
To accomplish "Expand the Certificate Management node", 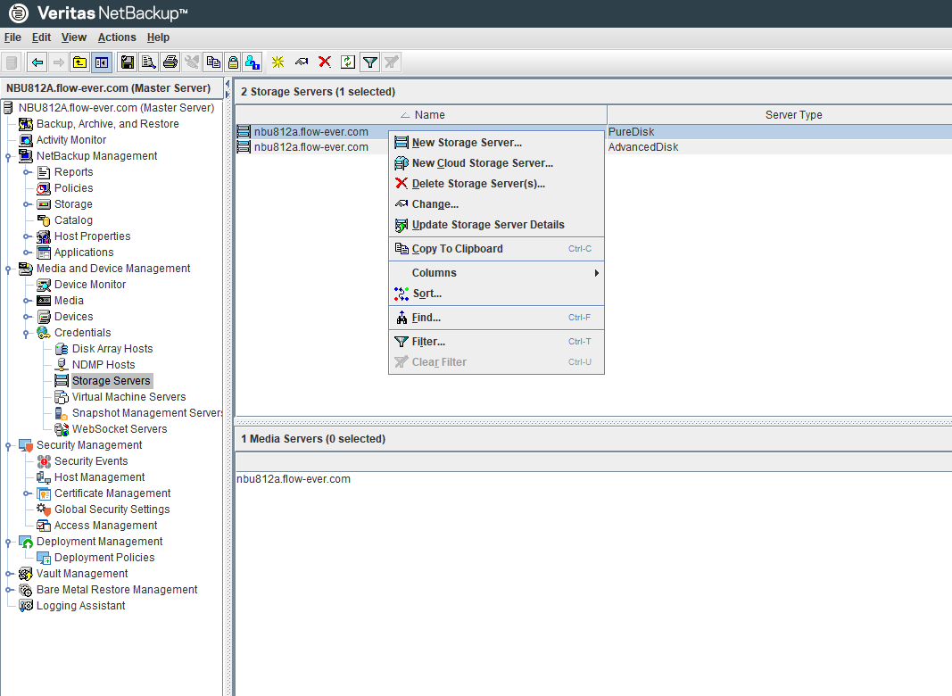I will click(27, 493).
